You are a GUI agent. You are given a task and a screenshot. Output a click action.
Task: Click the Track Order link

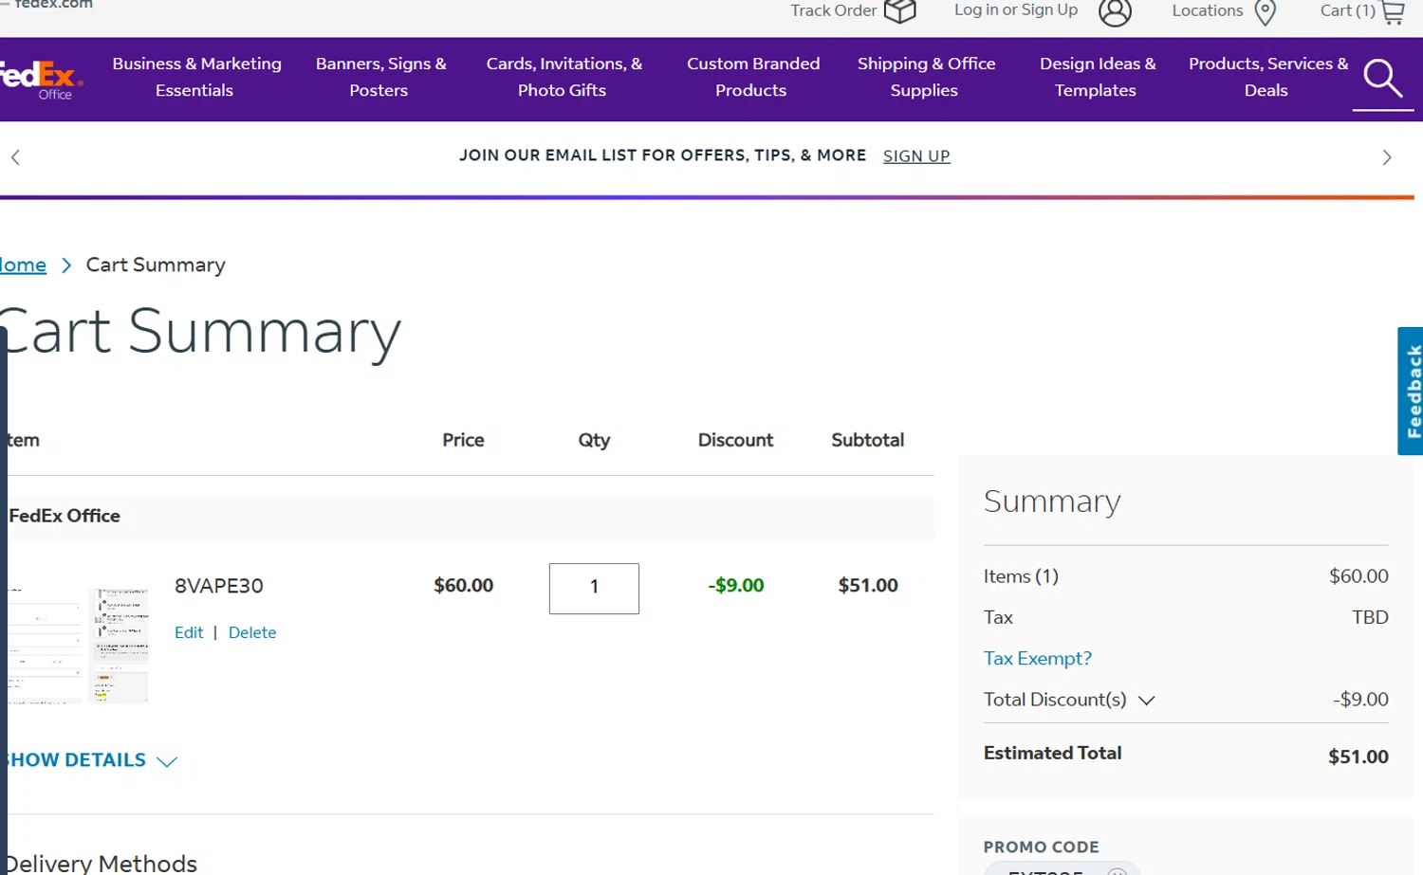pos(833,10)
